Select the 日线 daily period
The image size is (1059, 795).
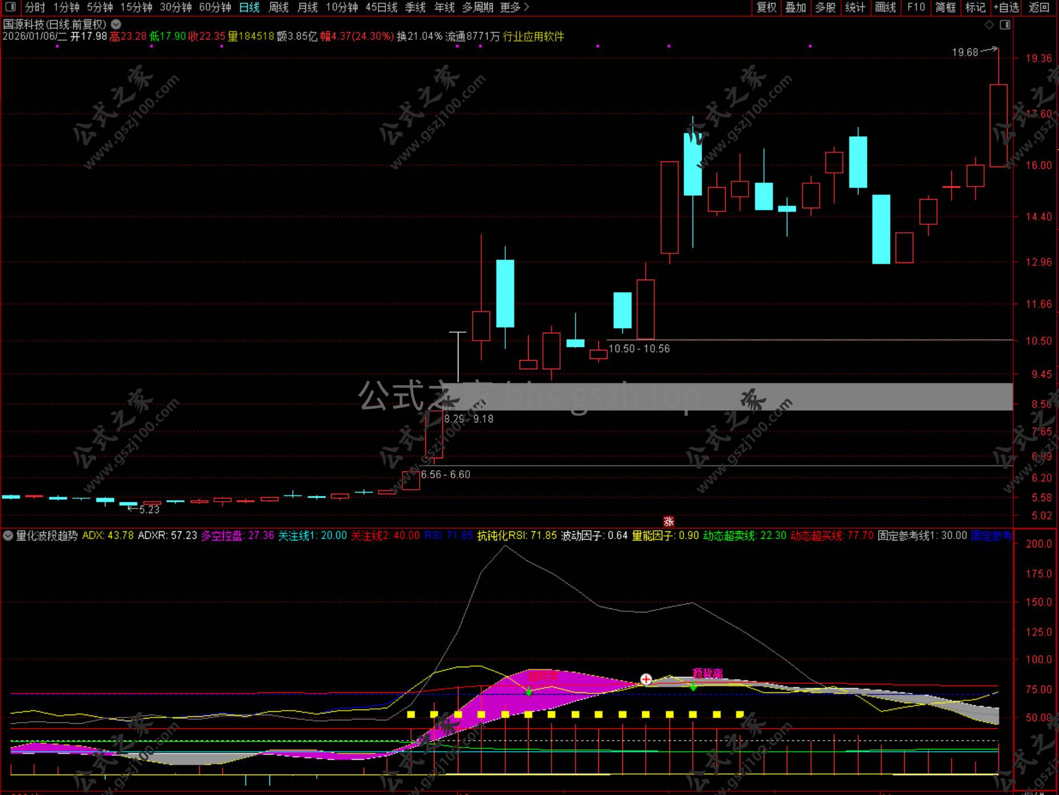(x=249, y=7)
